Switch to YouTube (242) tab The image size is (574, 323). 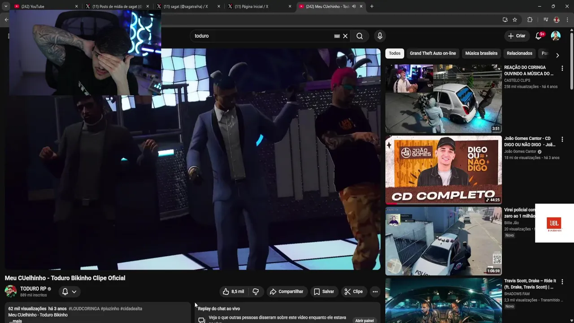click(43, 6)
